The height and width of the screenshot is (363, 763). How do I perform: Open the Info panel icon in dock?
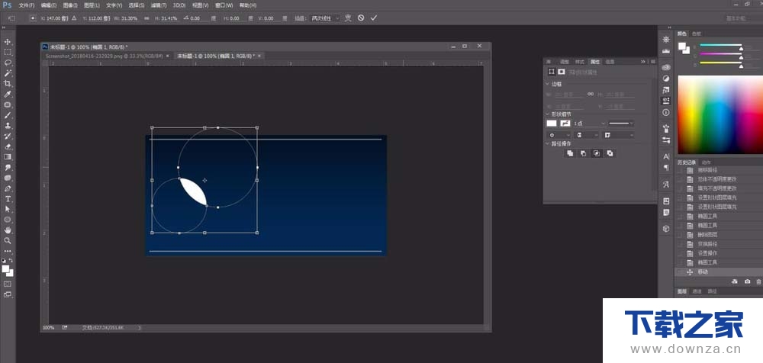coord(665,112)
